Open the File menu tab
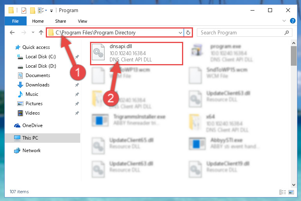 tap(15, 21)
